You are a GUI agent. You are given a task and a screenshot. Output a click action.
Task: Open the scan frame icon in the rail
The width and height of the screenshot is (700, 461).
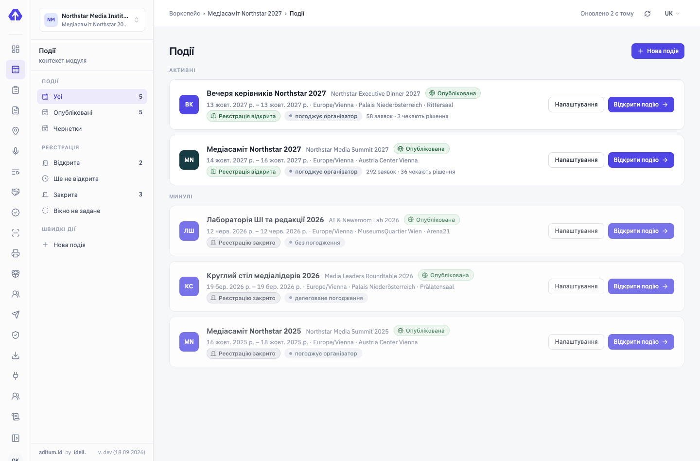[x=16, y=233]
